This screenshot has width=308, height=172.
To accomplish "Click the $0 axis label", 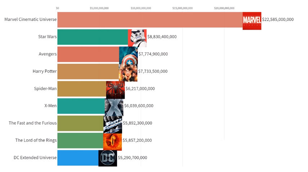I will point(58,8).
